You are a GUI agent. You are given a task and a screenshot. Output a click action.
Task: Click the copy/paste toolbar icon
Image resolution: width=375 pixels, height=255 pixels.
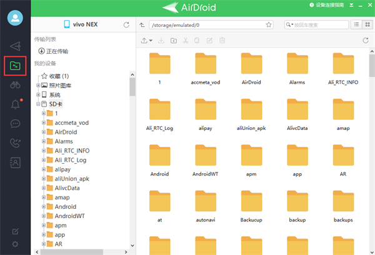[197, 41]
